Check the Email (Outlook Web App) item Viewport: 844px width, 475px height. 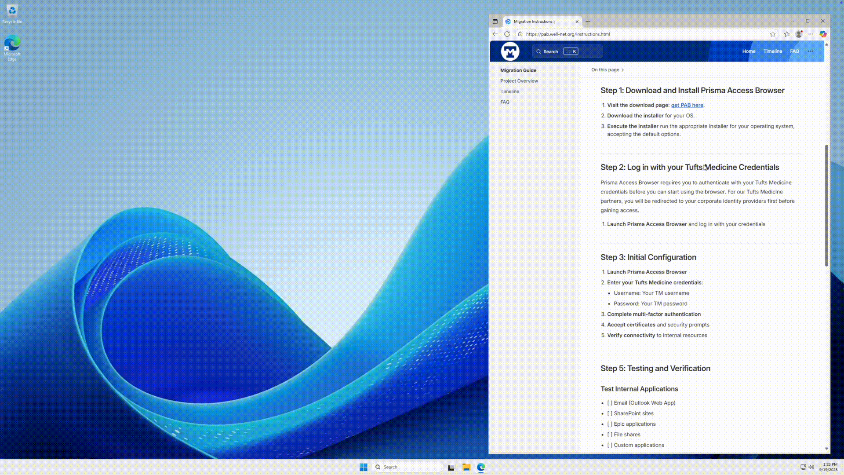pos(610,403)
